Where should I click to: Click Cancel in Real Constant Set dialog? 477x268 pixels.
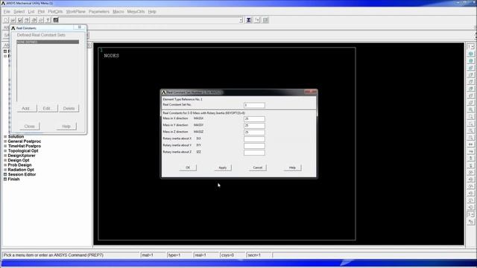258,167
